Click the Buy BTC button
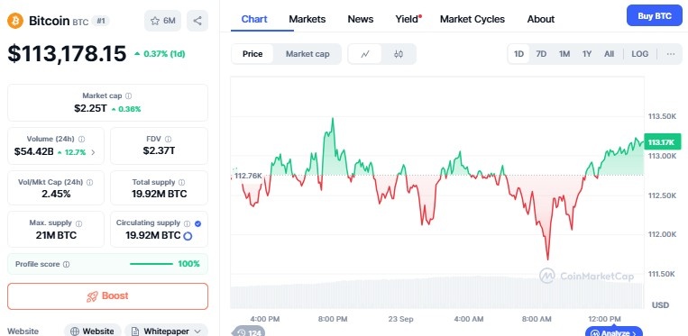The height and width of the screenshot is (336, 688). coord(655,16)
